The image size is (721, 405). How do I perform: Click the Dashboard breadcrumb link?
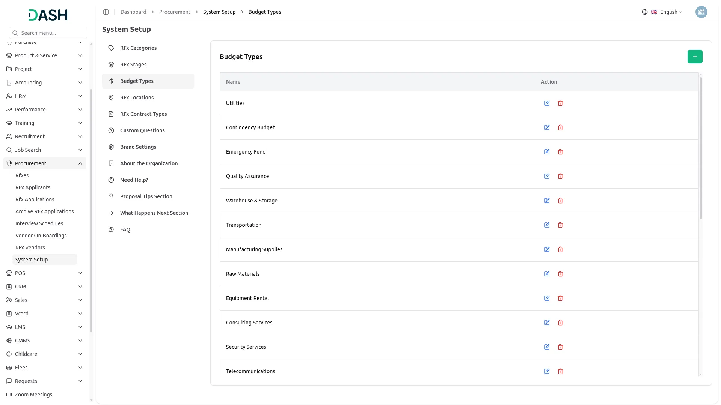tap(133, 12)
